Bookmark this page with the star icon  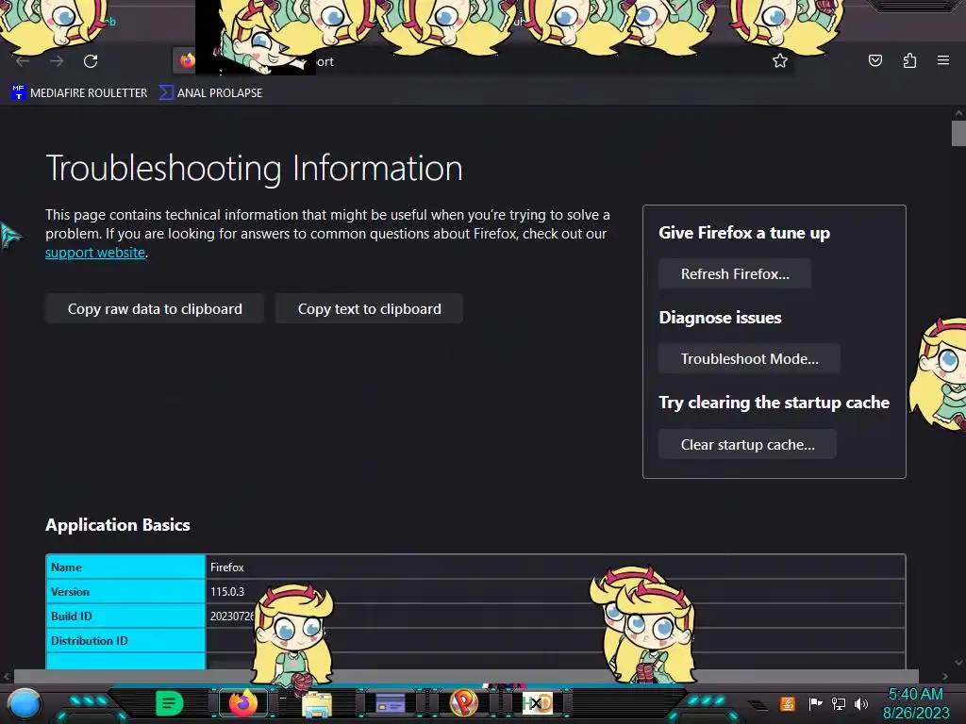pos(780,60)
